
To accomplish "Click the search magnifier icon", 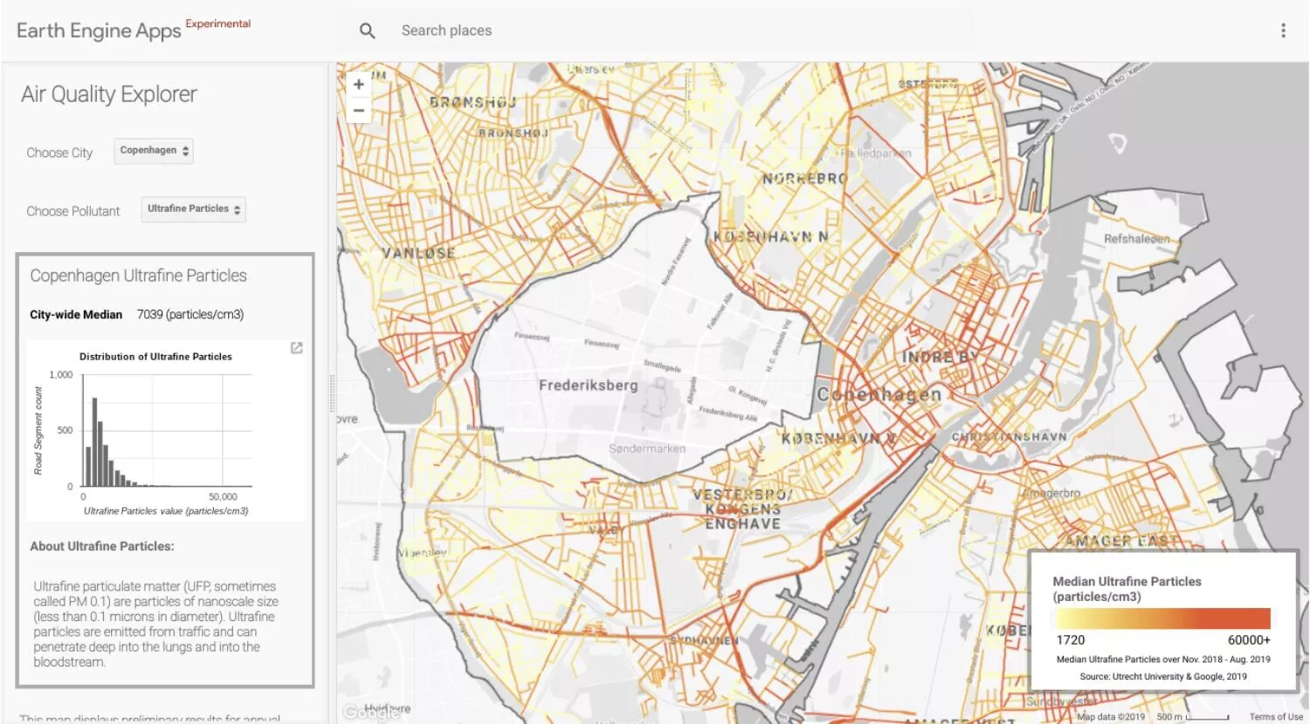I will pos(368,31).
